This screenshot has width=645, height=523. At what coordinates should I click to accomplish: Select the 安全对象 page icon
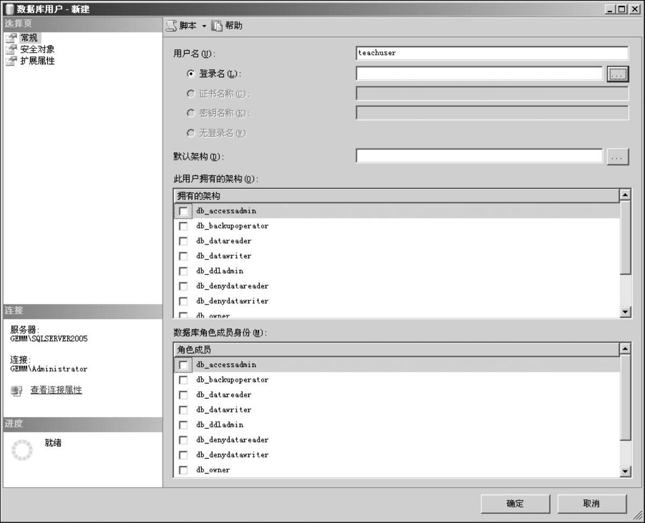(x=11, y=49)
